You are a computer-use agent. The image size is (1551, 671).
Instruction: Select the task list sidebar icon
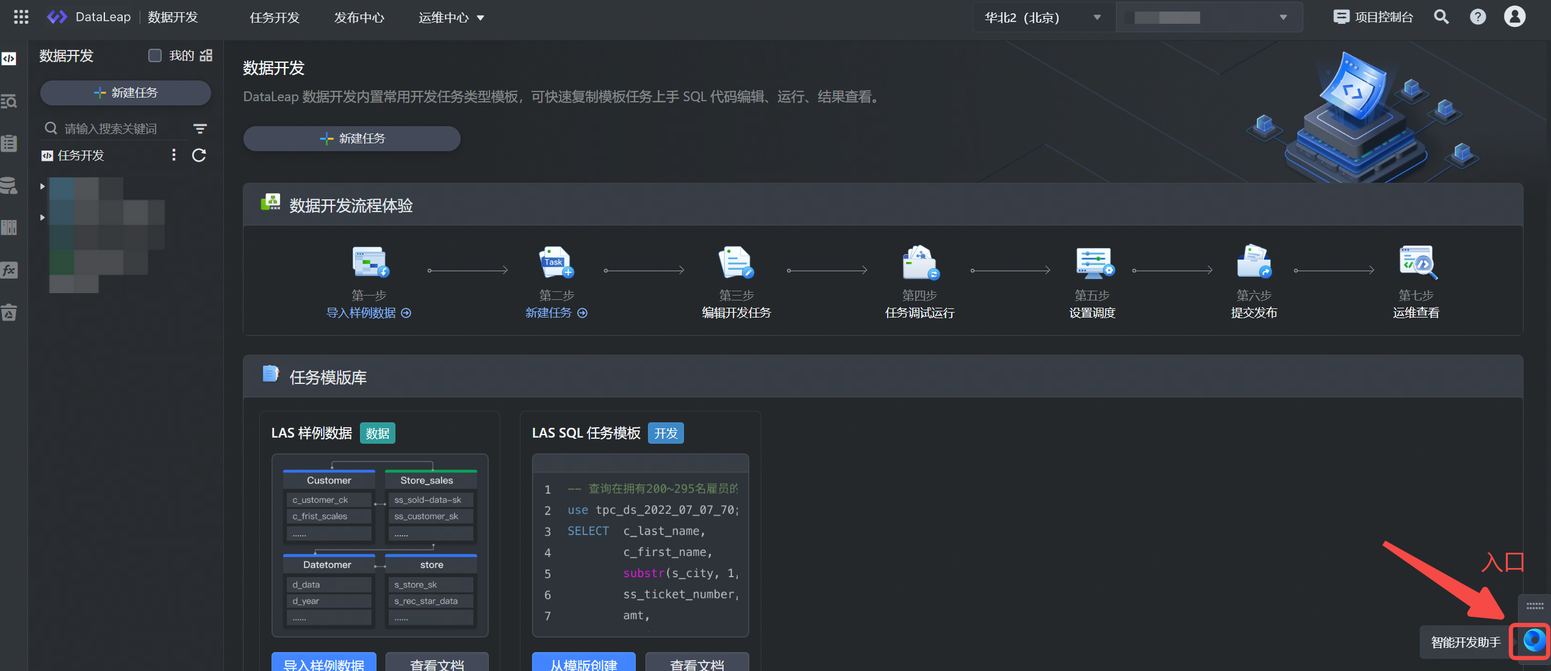point(9,143)
